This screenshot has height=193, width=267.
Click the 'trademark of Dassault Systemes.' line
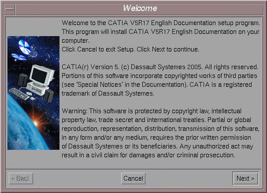pyautogui.click(x=108, y=93)
